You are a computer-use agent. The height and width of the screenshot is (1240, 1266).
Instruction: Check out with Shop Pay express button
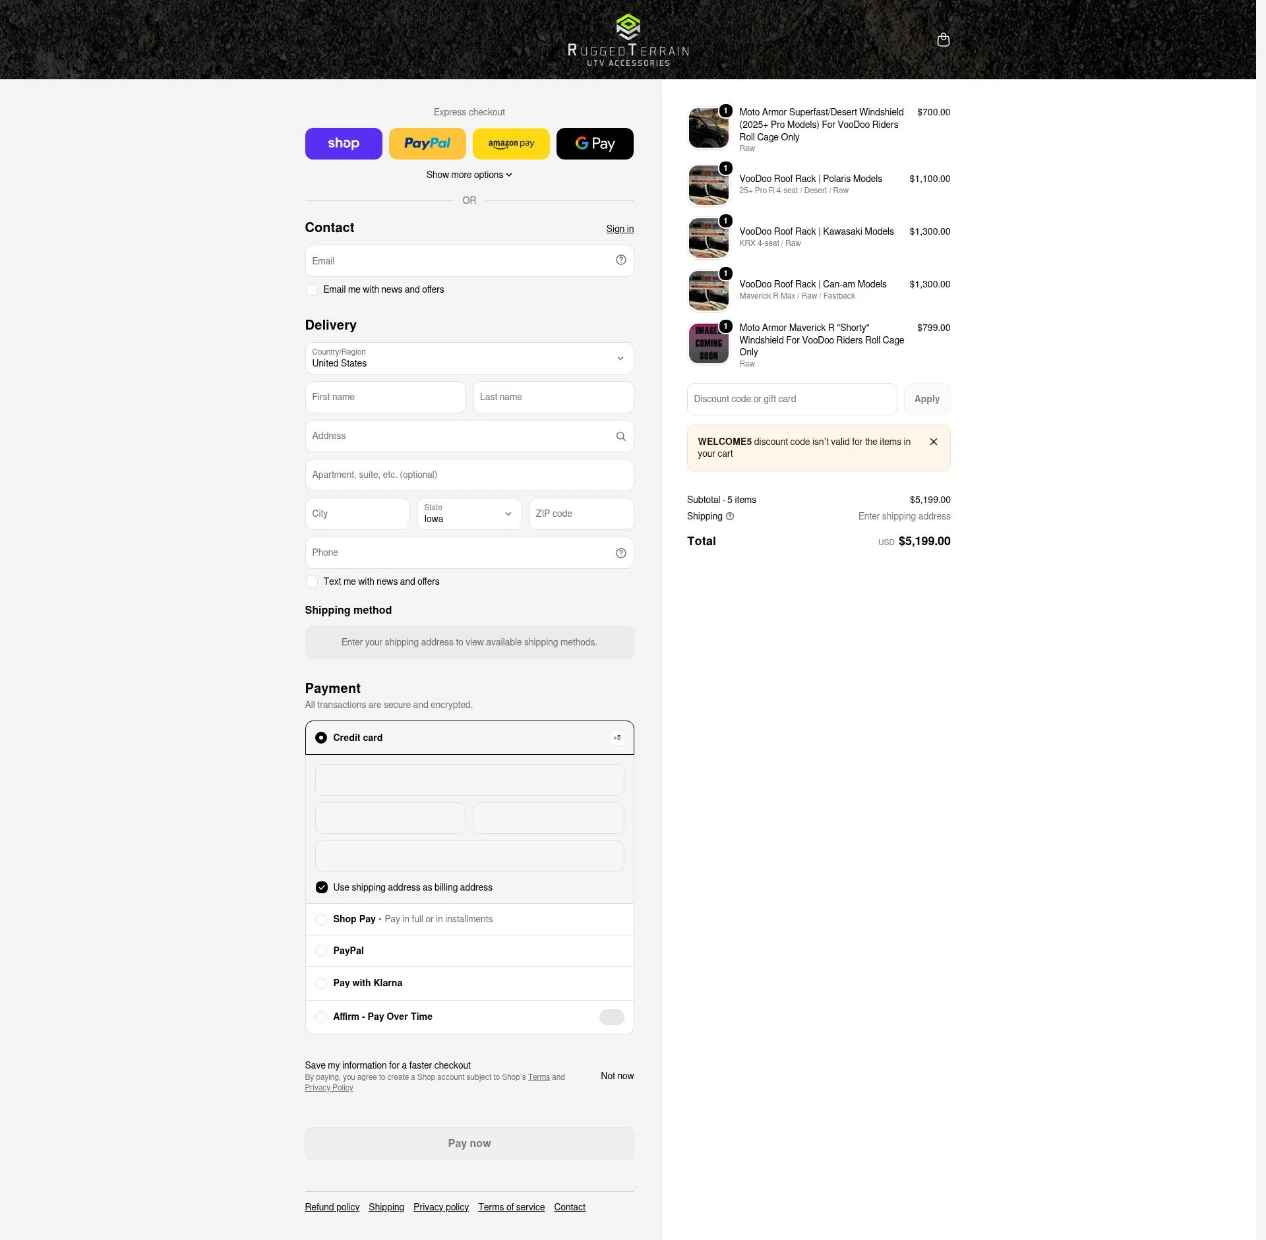point(344,144)
